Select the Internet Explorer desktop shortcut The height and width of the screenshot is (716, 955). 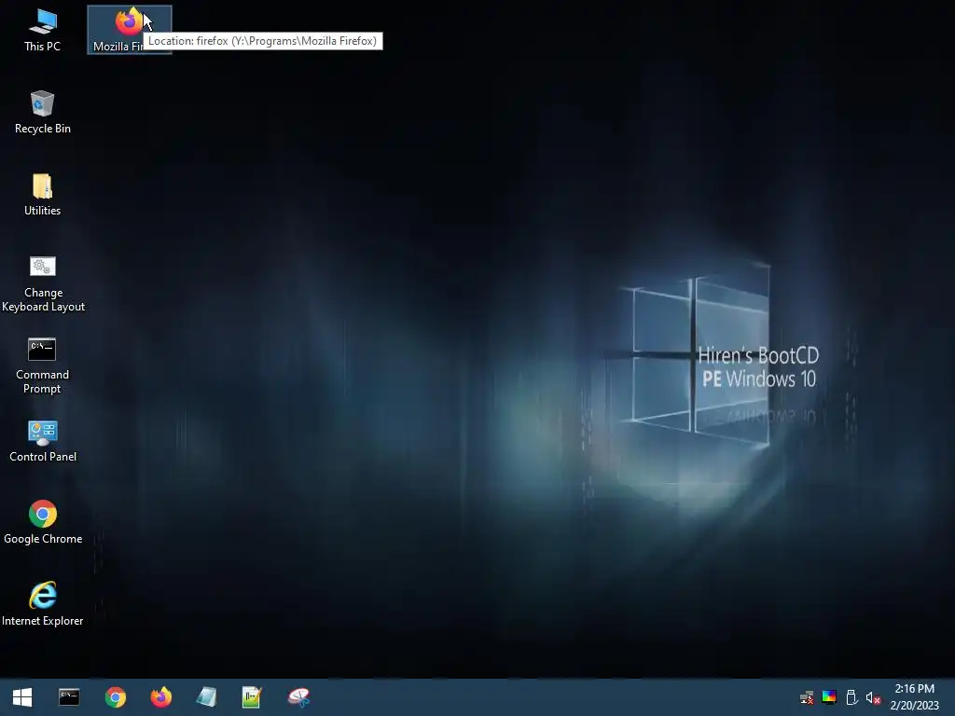(x=43, y=604)
